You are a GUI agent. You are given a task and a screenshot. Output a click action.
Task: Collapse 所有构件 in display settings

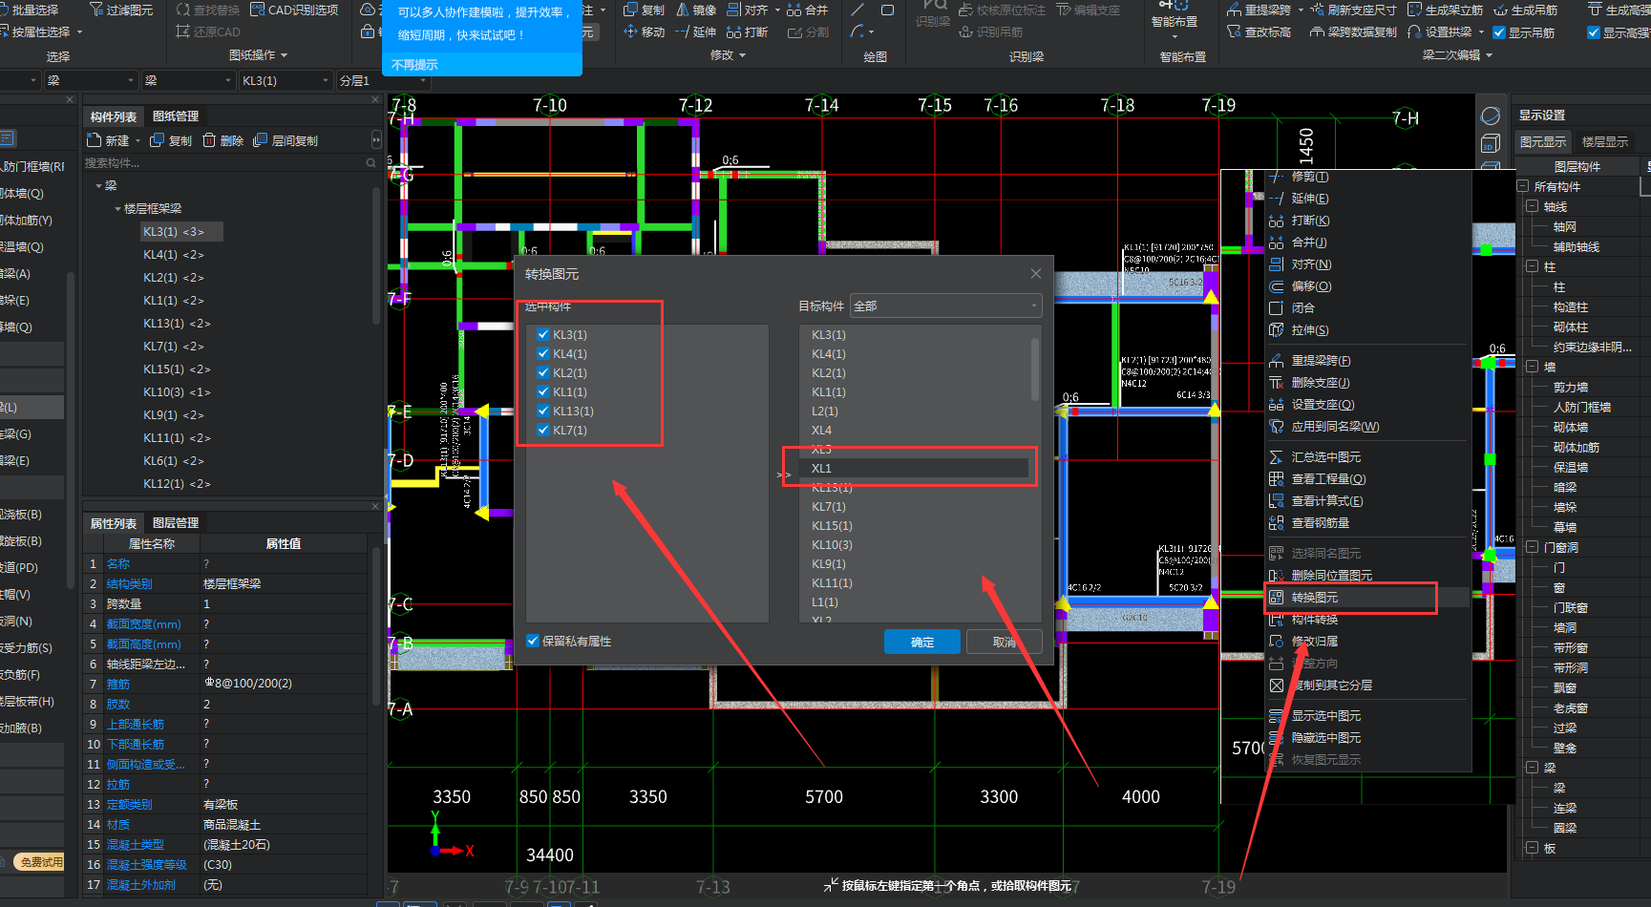click(x=1523, y=186)
